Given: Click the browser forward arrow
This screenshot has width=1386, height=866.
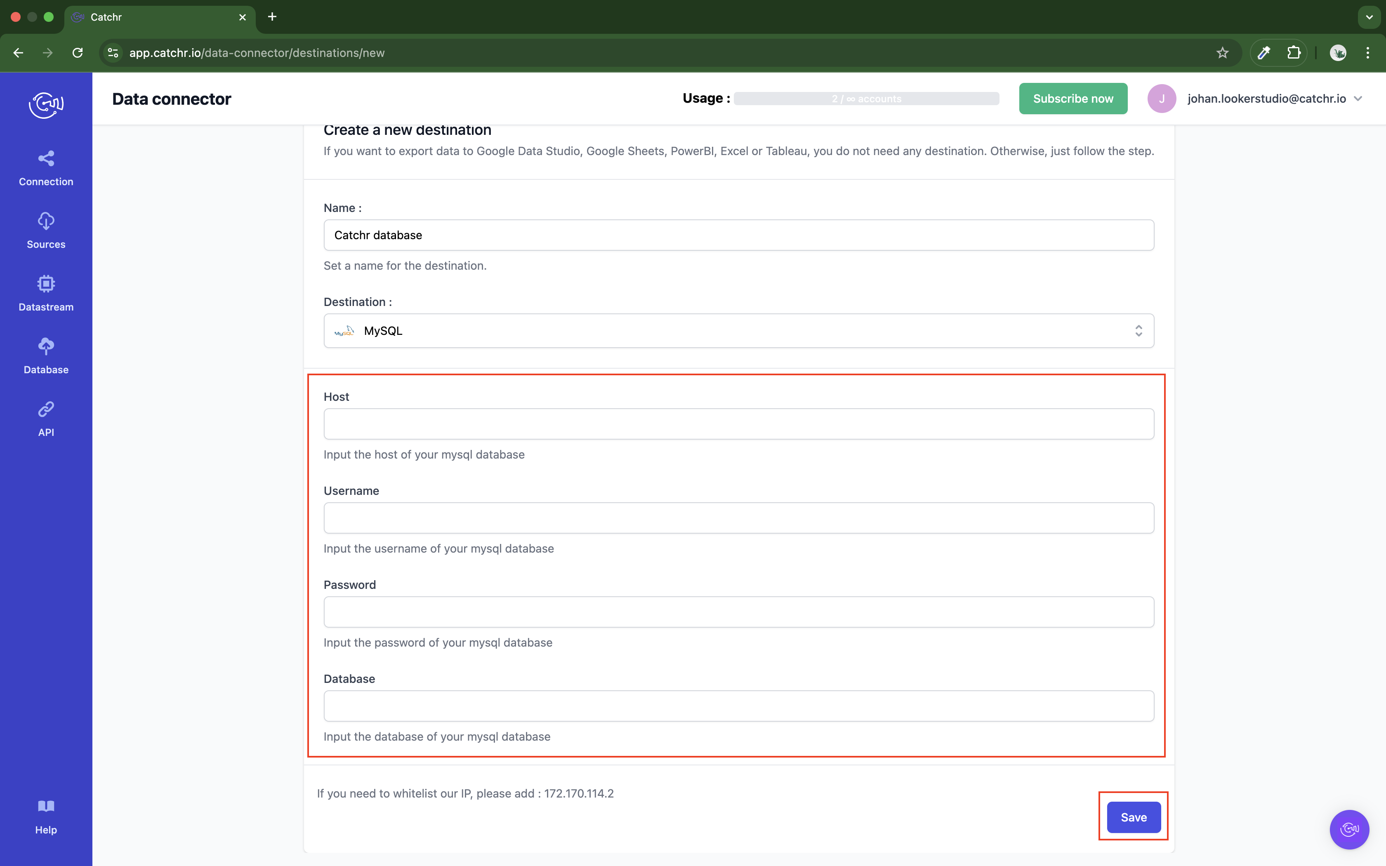Looking at the screenshot, I should pyautogui.click(x=48, y=53).
